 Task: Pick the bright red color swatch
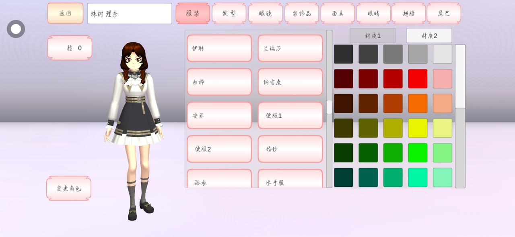point(418,79)
